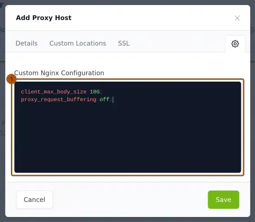
Task: Cancel adding the proxy host
Action: click(x=35, y=200)
